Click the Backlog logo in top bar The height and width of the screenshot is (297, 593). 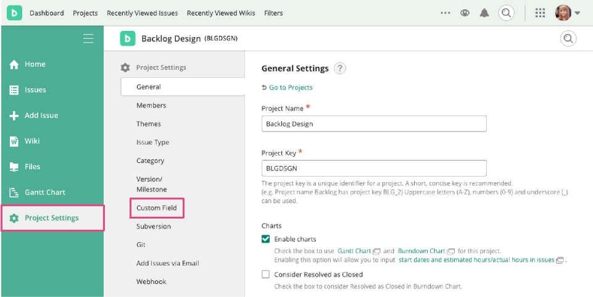14,13
